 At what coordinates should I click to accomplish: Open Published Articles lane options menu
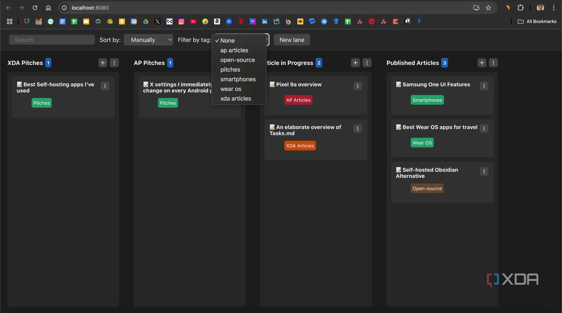point(493,63)
